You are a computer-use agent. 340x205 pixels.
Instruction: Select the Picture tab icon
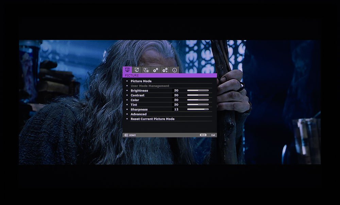127,70
